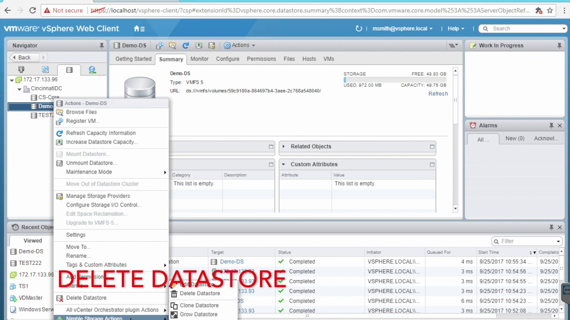Image resolution: width=570 pixels, height=320 pixels.
Task: Open the msmith@vsphere.local user dropdown
Action: tap(402, 28)
